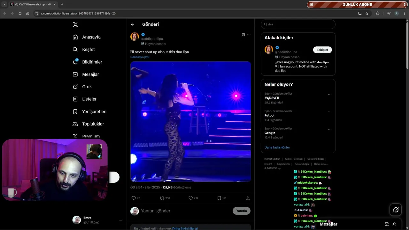Mute the tab audio speaker icon
Screen dimensions: 409x230
49,4
